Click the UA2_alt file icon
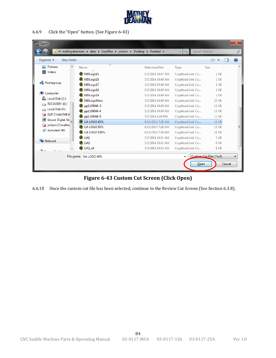276x358 pixels. tap(81, 148)
